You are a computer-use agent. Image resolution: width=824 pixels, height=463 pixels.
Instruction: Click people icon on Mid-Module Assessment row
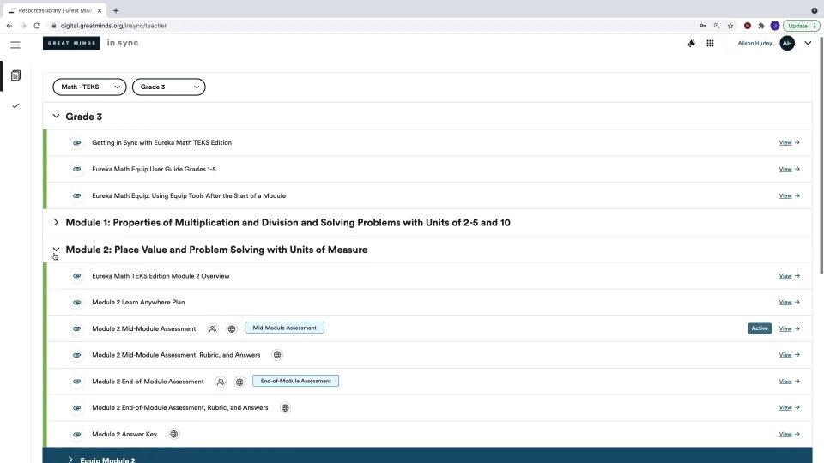(213, 328)
